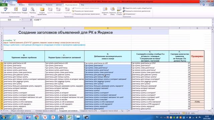214x120 pixels.
Task: Switch to the Вид ribbon tab
Action: click(83, 5)
